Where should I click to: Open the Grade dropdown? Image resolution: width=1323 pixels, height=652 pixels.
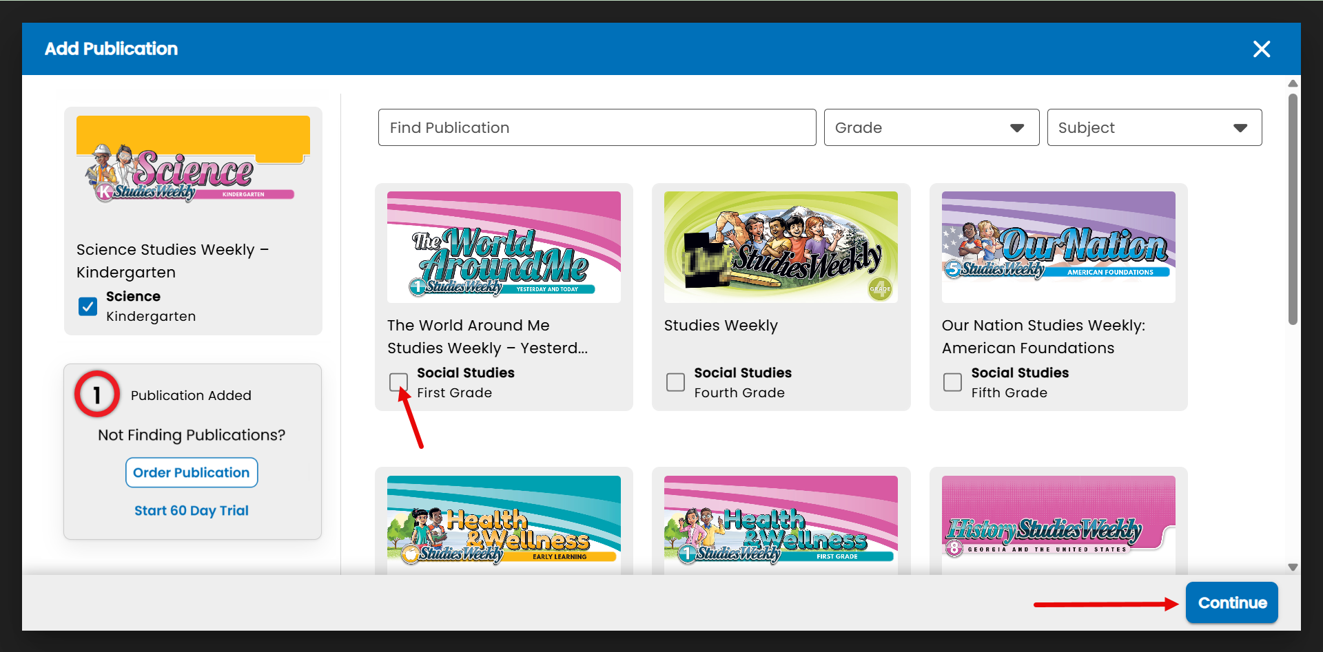tap(932, 127)
